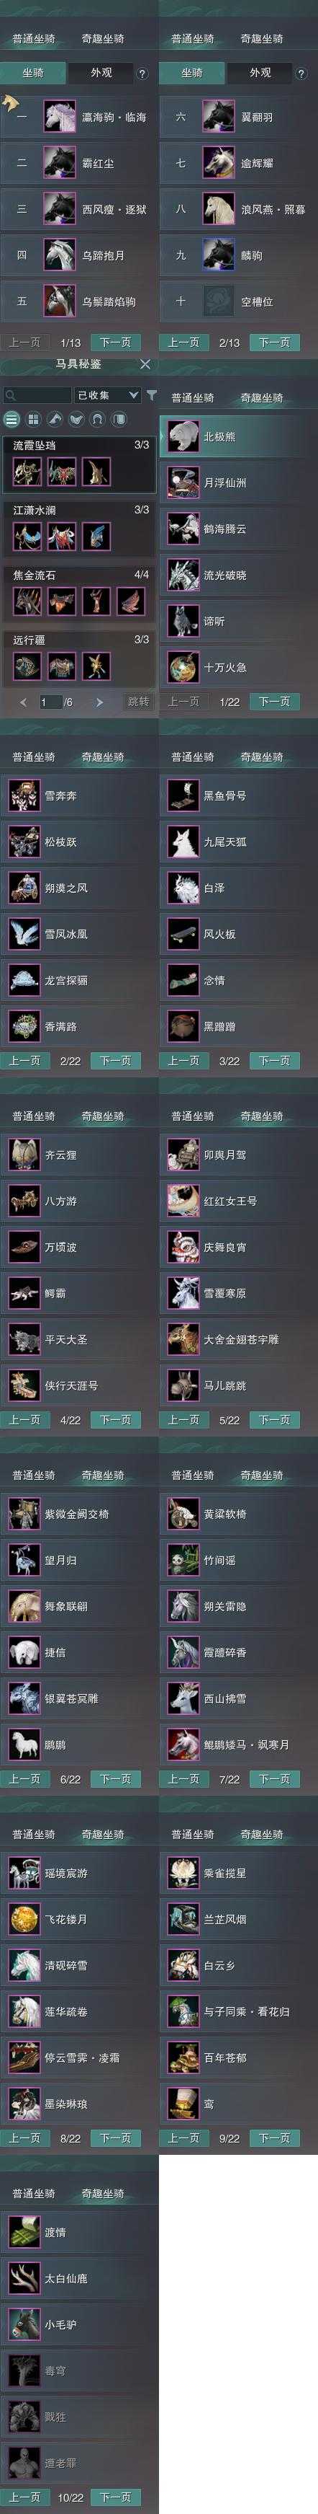
Task: Click the funnel filter icon in 马具秘鉴
Action: [x=151, y=395]
